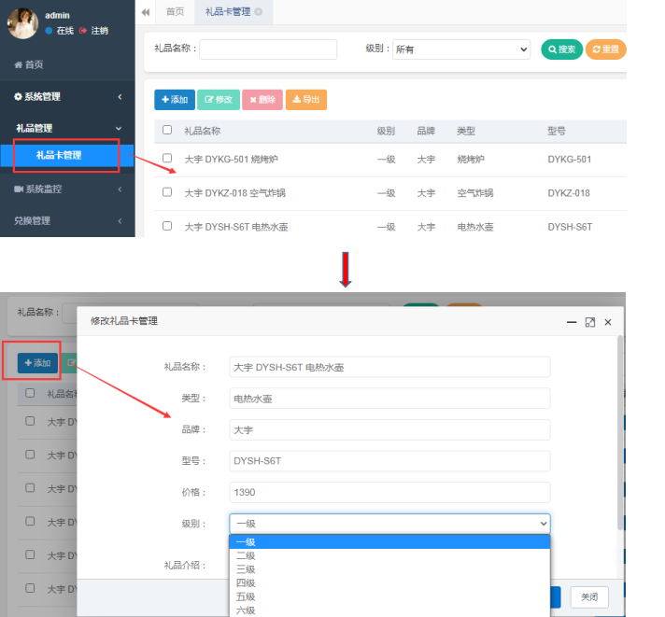Select 三级 in the dropdown list
The height and width of the screenshot is (617, 665).
(389, 569)
